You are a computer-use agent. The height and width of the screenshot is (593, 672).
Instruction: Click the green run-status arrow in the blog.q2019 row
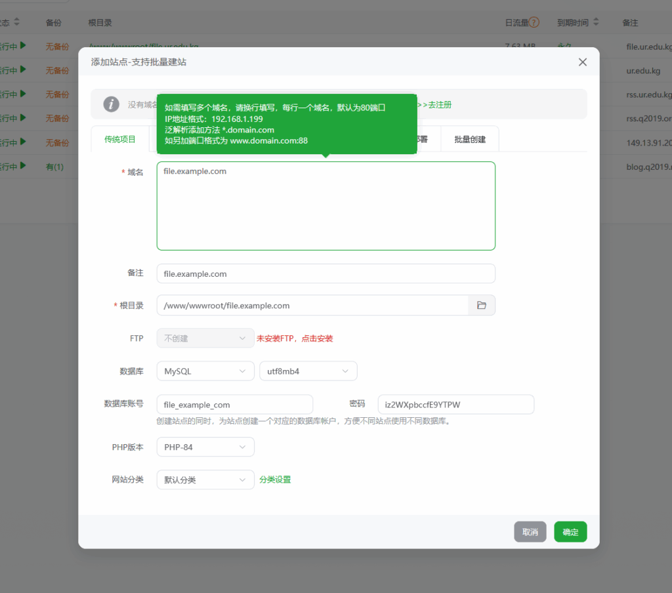tap(24, 167)
